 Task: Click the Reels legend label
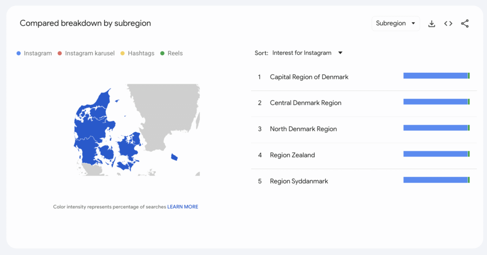(175, 53)
